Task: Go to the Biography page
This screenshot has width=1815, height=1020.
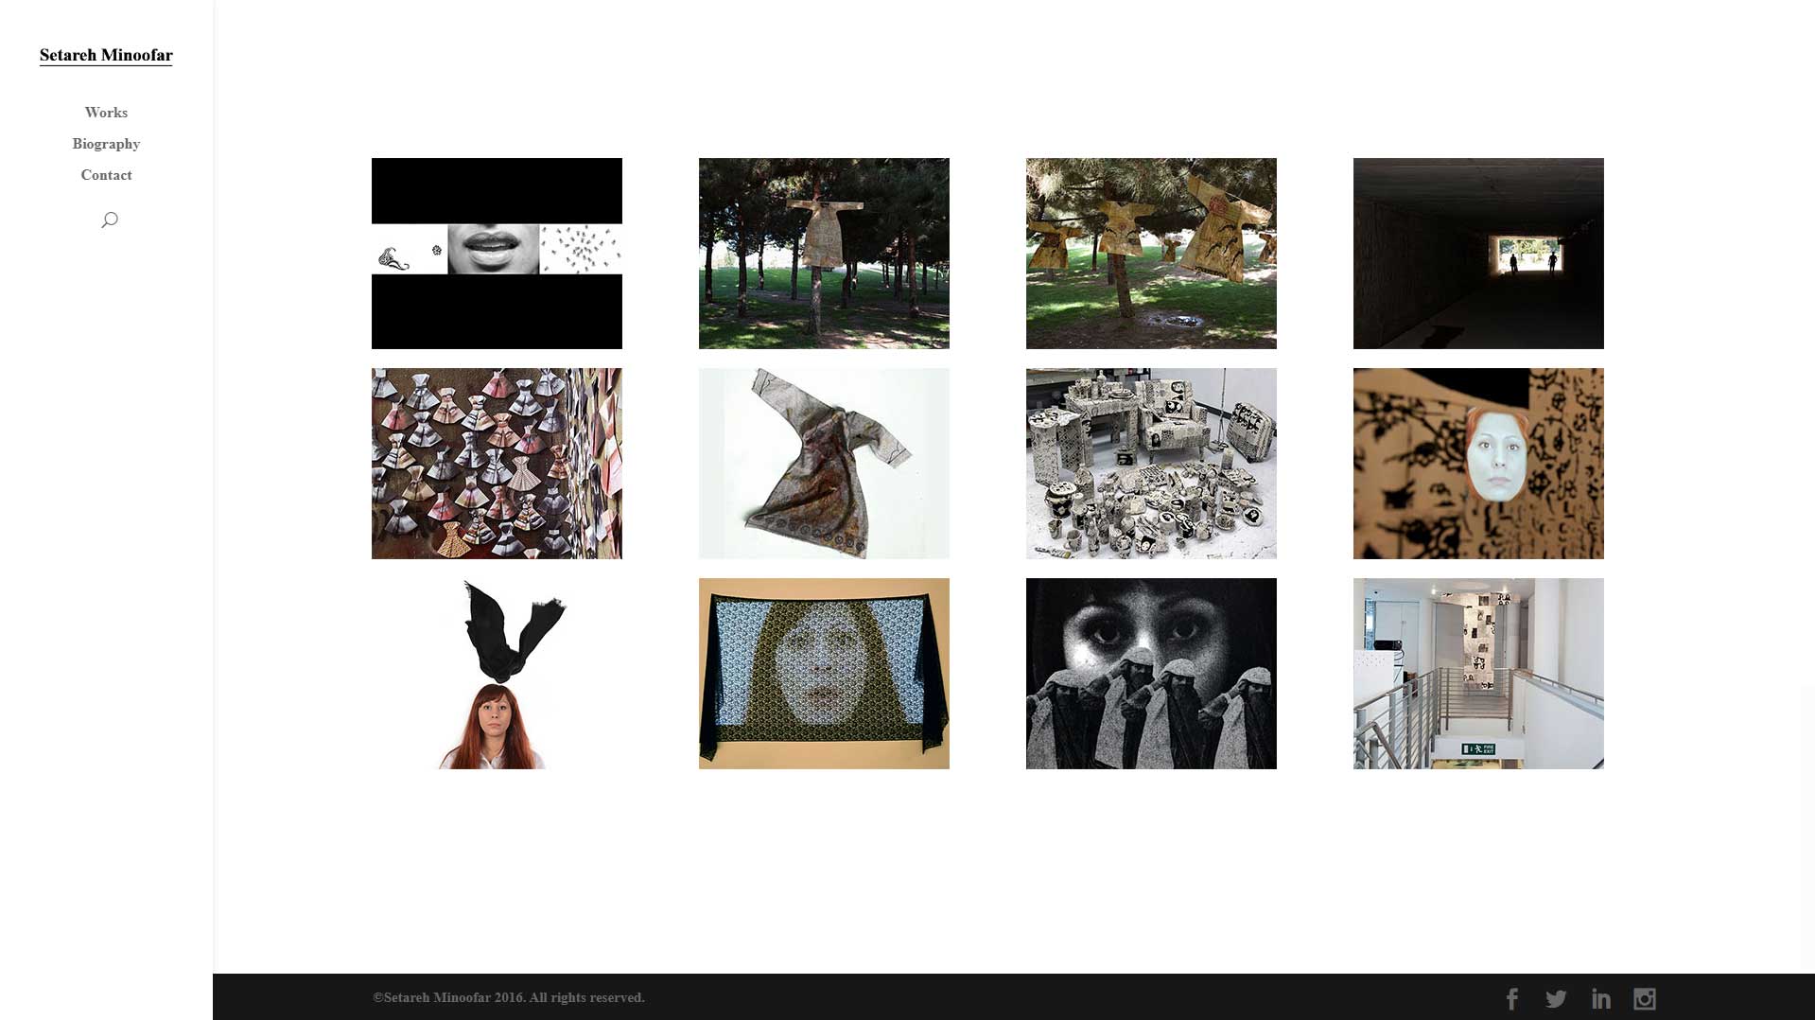Action: [106, 144]
